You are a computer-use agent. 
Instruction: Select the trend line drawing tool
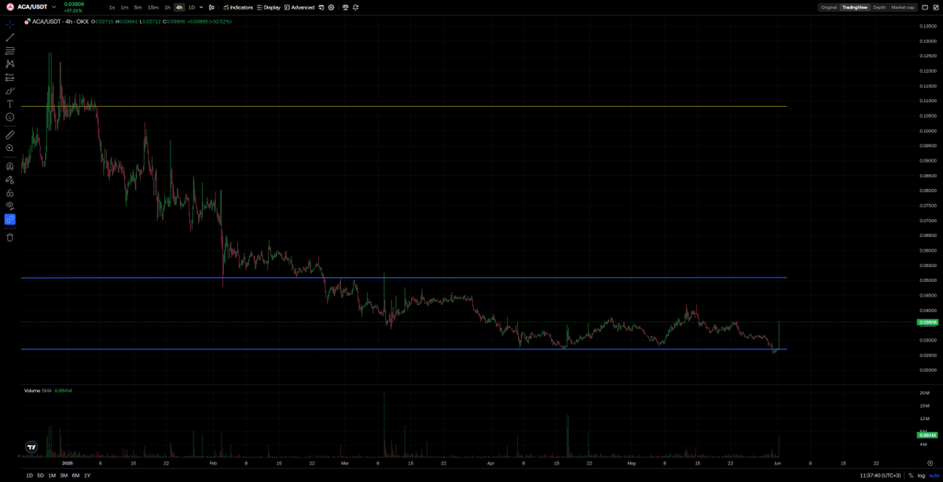[x=10, y=38]
